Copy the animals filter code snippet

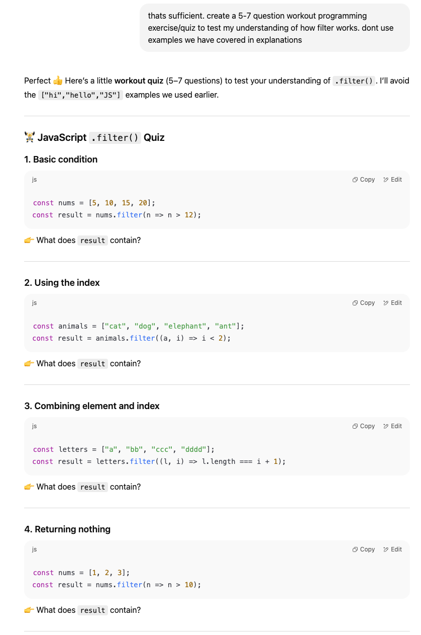pyautogui.click(x=364, y=303)
